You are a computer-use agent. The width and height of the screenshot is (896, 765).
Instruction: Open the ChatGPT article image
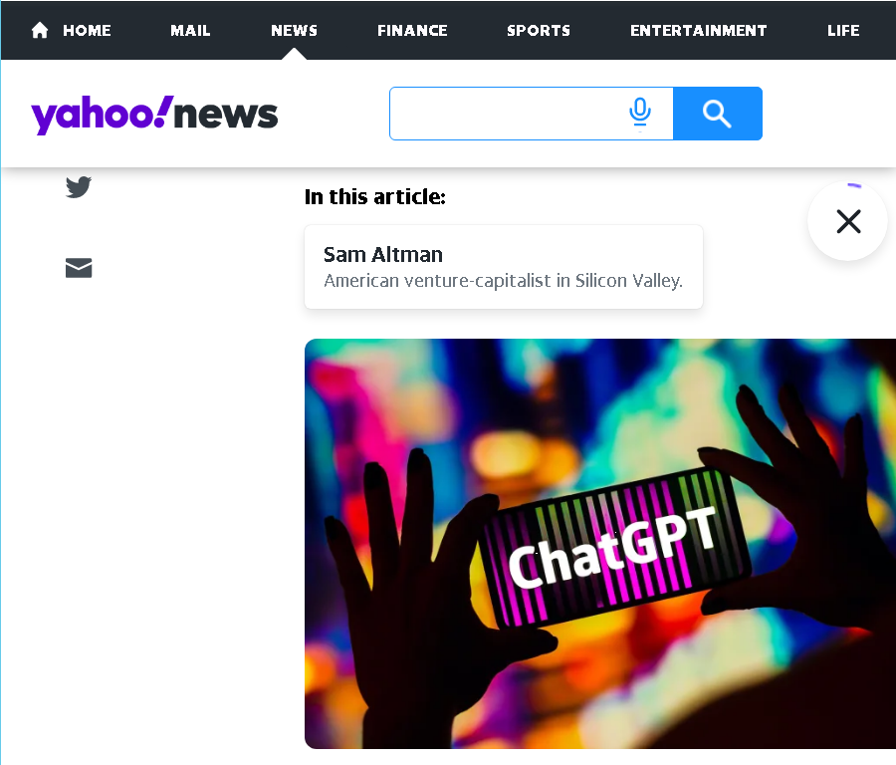coord(600,544)
